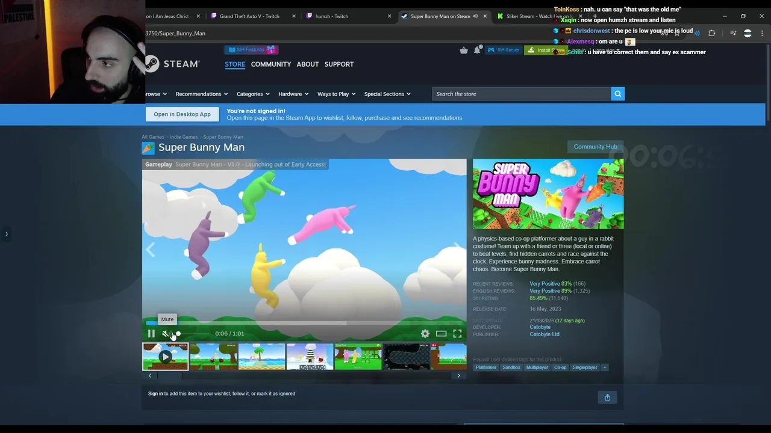Click the plus button to add tags

[x=605, y=367]
